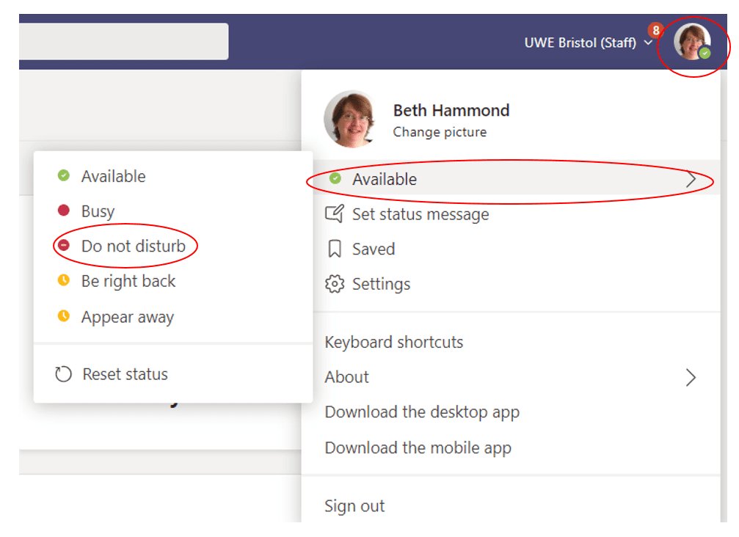The image size is (739, 537).
Task: Expand the About submenu chevron
Action: click(x=691, y=377)
